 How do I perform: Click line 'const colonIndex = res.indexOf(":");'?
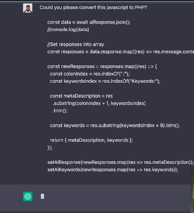(90, 74)
